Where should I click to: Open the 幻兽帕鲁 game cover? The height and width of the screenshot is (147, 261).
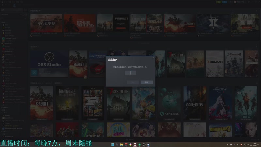coord(144,103)
